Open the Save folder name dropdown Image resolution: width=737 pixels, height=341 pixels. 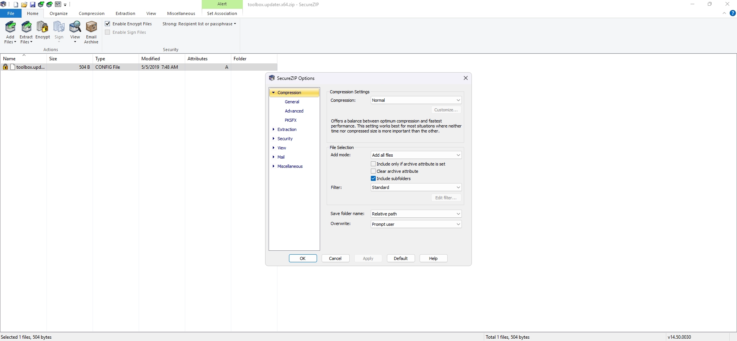pos(416,214)
